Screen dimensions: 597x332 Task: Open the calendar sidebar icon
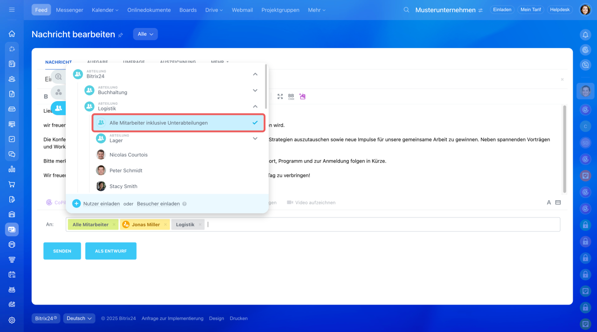[x=12, y=275]
